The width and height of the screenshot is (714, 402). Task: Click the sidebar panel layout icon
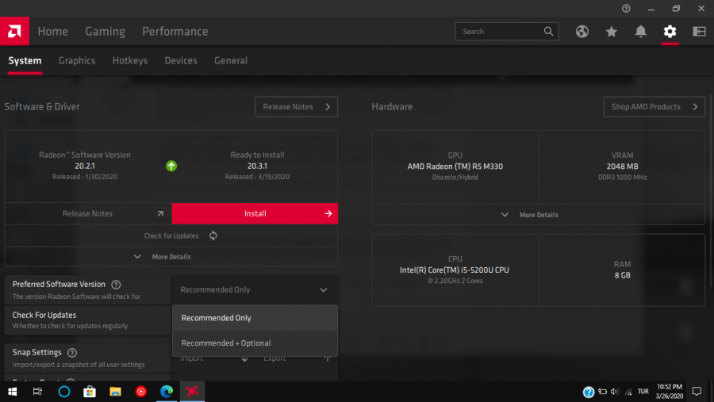pyautogui.click(x=699, y=32)
